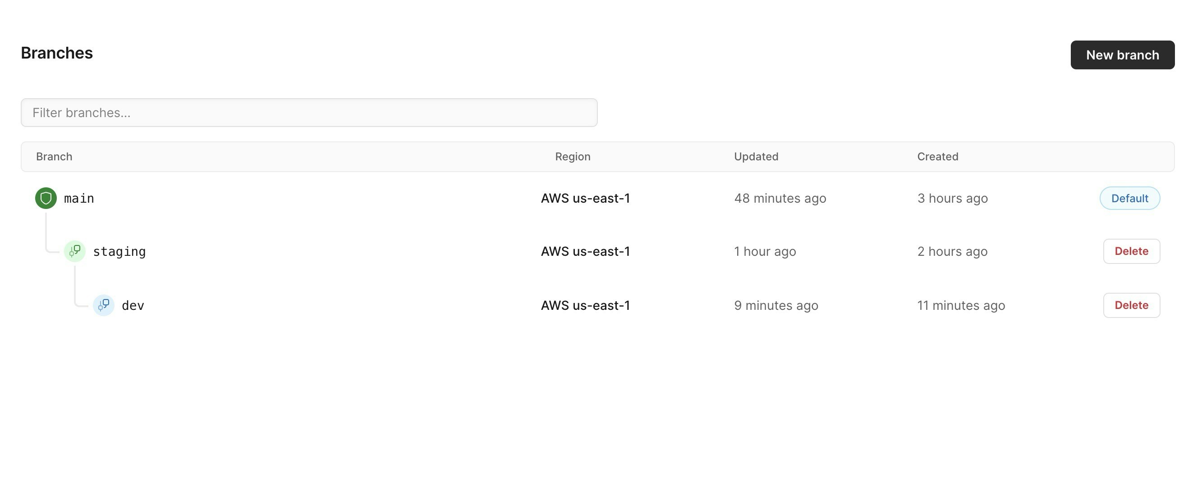Click the green shield icon beside main
This screenshot has height=481, width=1202.
click(x=46, y=198)
